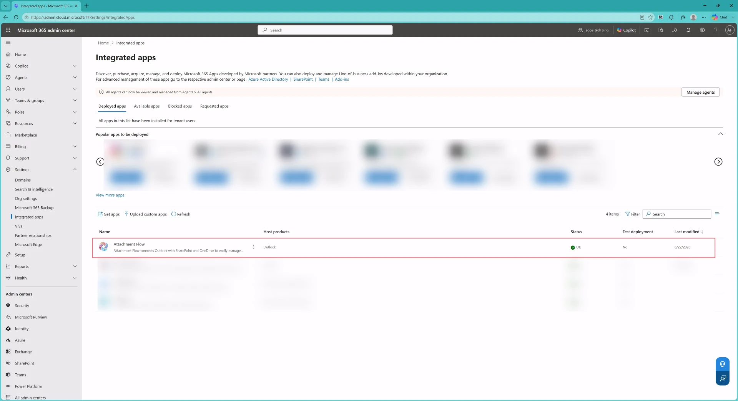Screen dimensions: 738x401
Task: Collapse the Settings navigation section
Action: tap(75, 170)
